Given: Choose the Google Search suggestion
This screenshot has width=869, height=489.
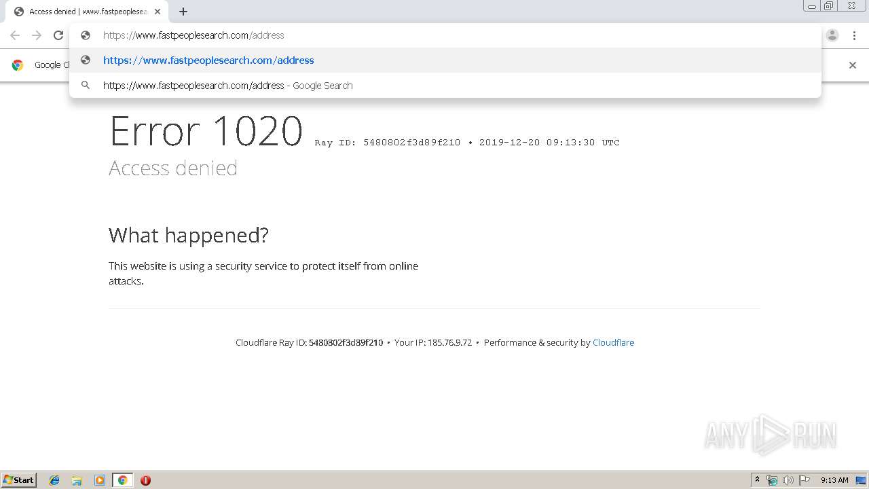Looking at the screenshot, I should pos(445,86).
